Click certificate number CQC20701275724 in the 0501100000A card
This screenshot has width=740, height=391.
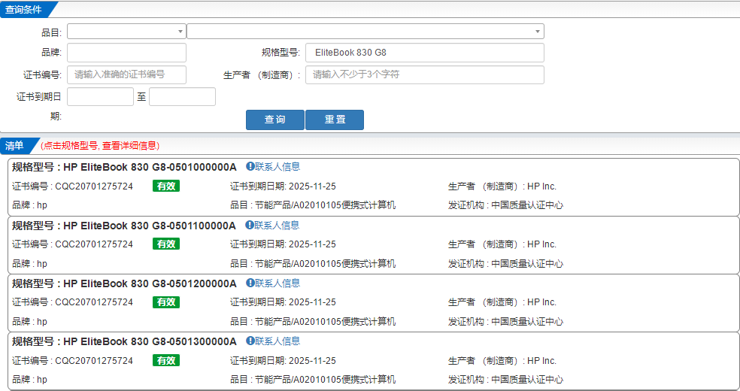point(94,244)
